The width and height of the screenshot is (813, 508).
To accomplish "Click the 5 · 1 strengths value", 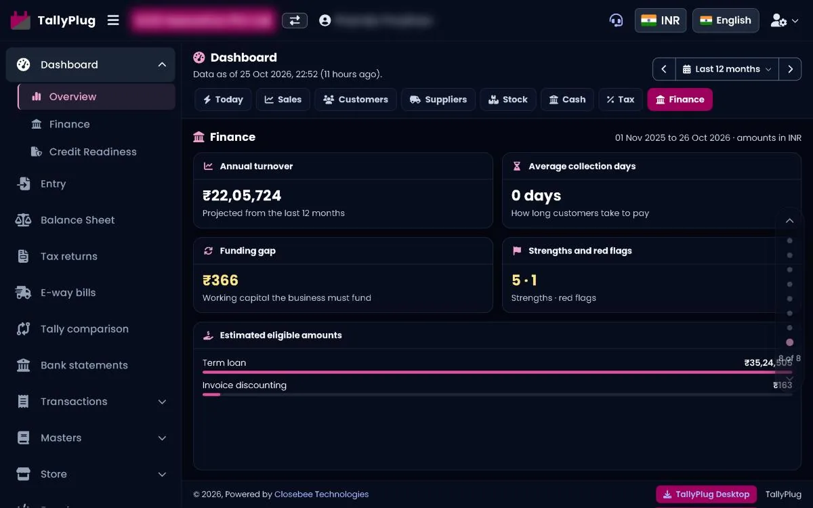I will click(x=524, y=280).
